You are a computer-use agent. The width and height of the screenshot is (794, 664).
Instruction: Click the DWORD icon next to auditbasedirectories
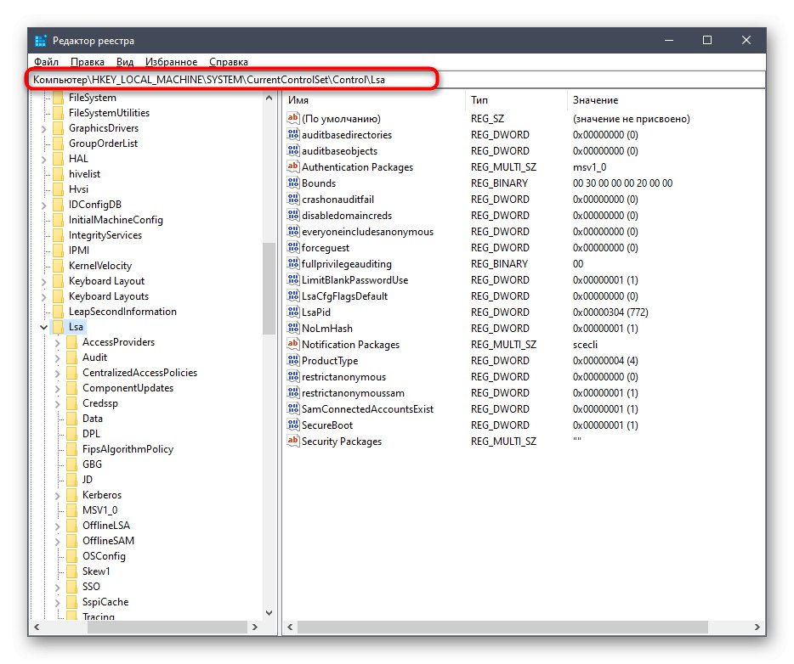(x=292, y=134)
